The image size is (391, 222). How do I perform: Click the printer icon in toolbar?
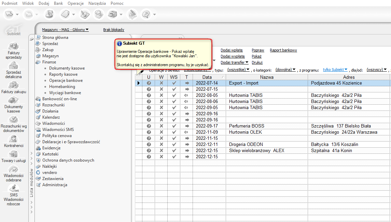click(x=112, y=14)
